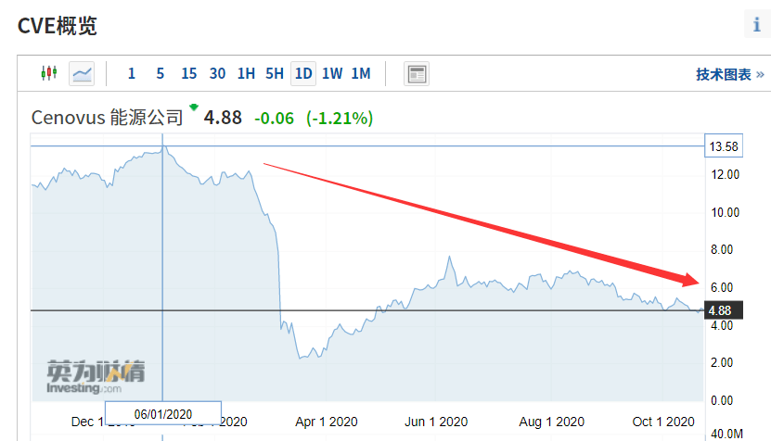Switch chart to 5H interval
Screen dimensions: 771x441
(274, 74)
